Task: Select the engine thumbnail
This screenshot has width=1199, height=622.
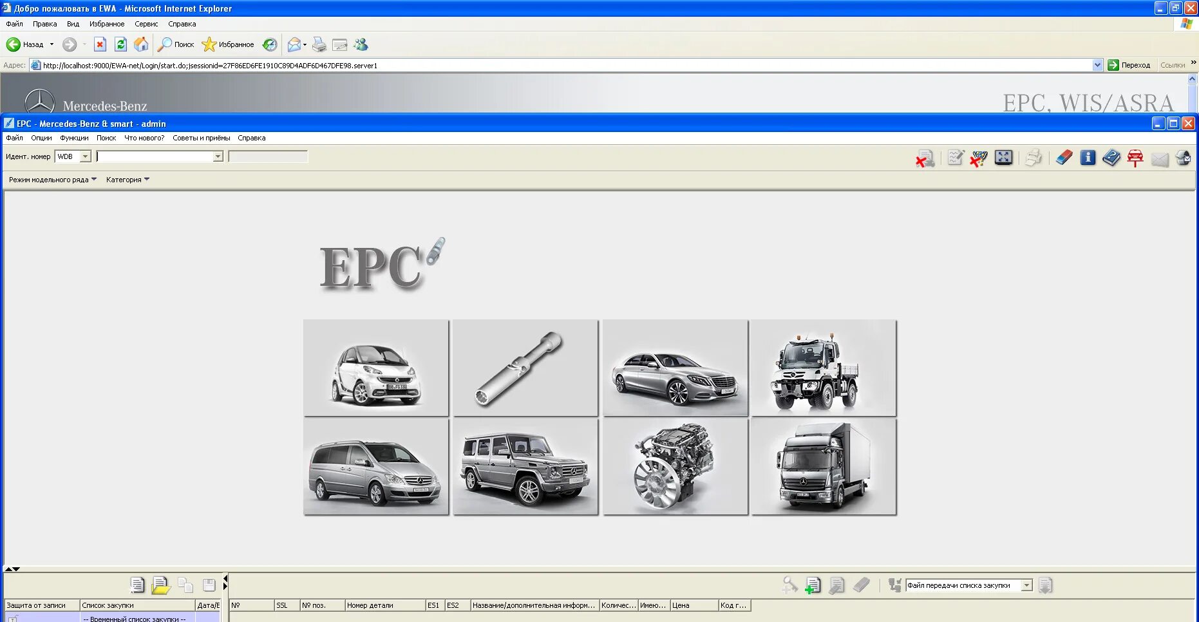Action: tap(675, 467)
